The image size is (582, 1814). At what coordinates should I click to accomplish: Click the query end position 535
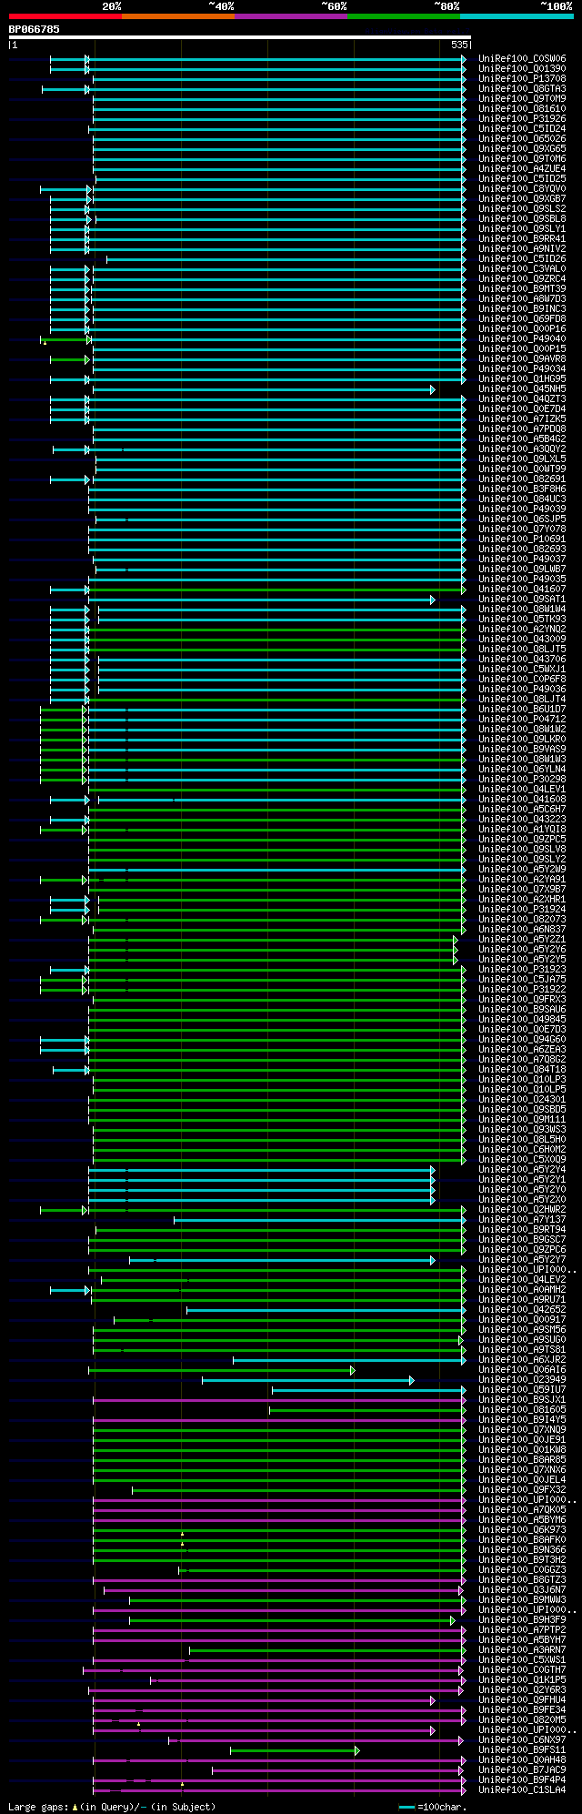[x=459, y=45]
